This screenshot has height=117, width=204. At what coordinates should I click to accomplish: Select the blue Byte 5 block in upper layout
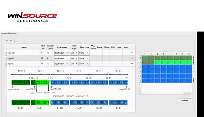(x=118, y=83)
